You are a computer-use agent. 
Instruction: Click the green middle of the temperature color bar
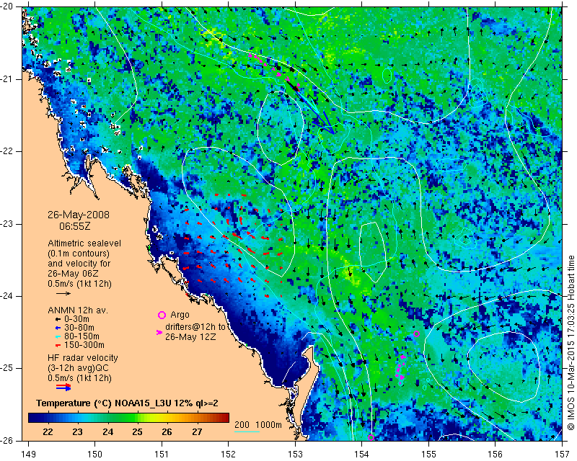128,418
